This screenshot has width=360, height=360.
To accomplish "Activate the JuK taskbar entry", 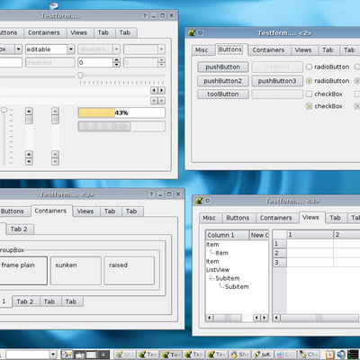I will pos(263,355).
